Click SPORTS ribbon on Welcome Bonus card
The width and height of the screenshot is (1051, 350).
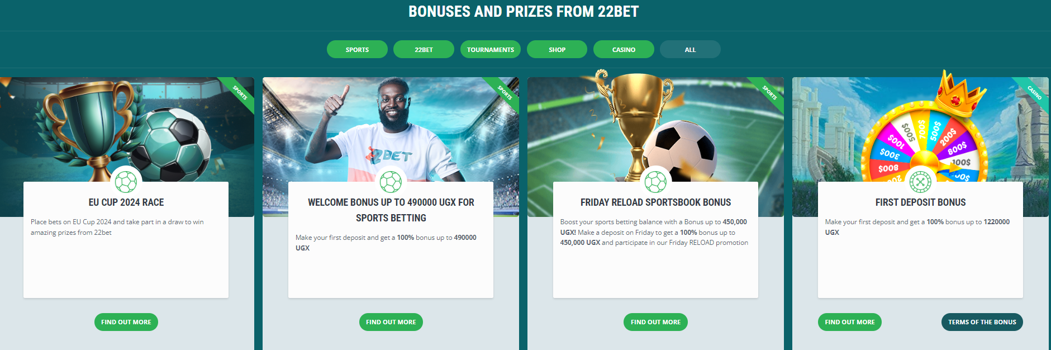(504, 93)
